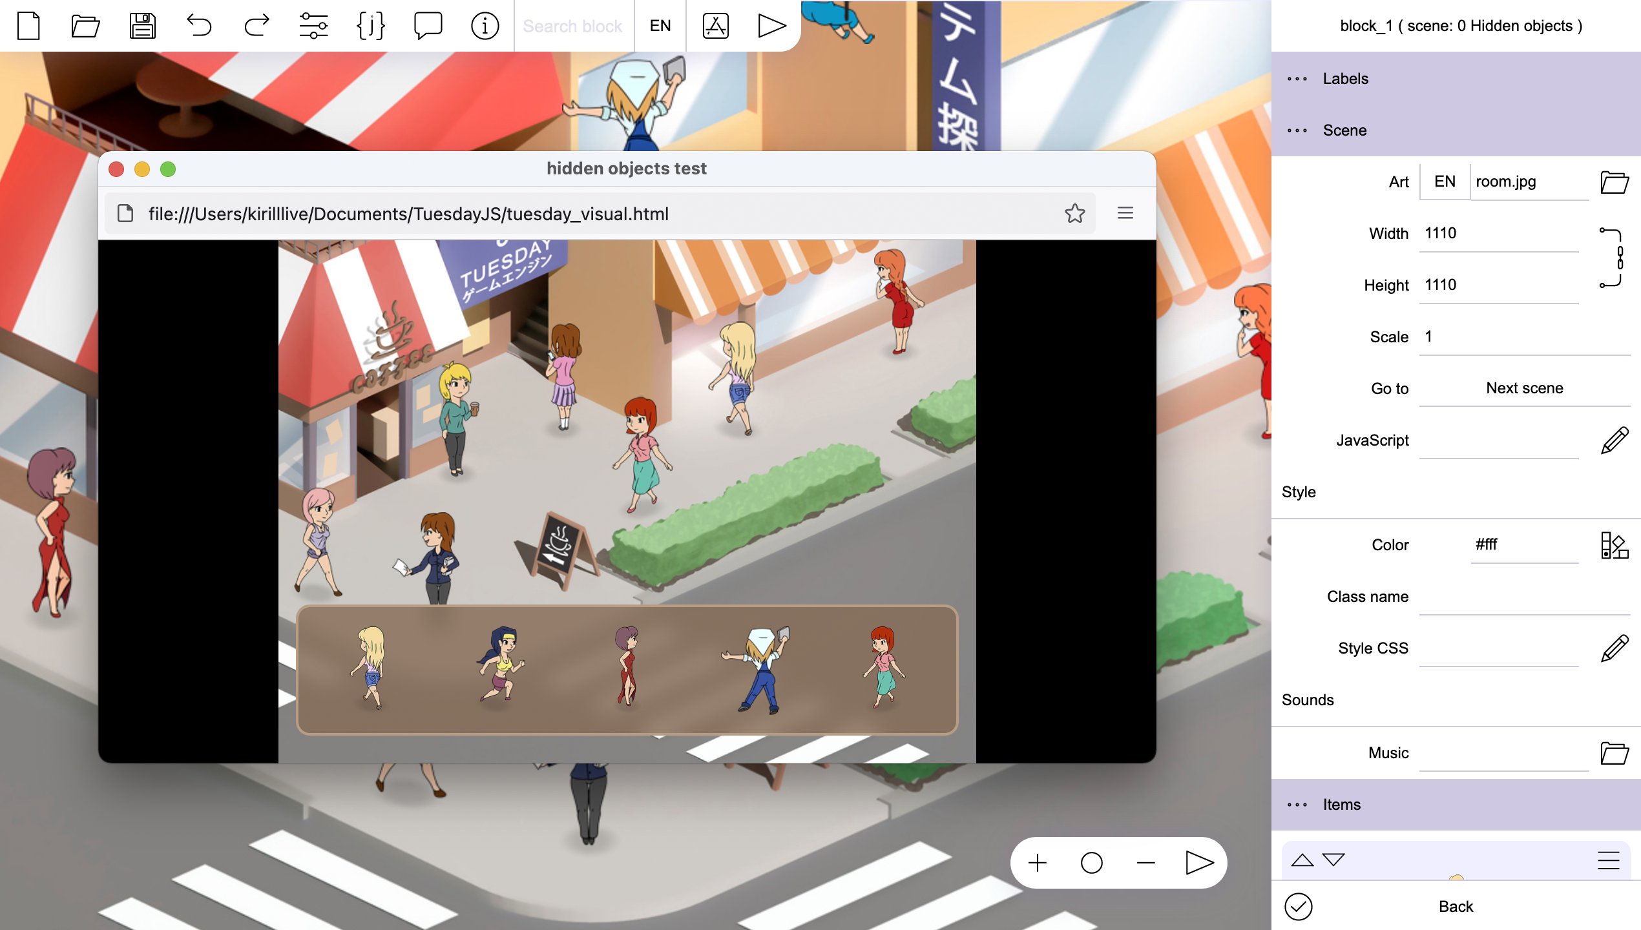Open the Go to Next scene dropdown
Image resolution: width=1641 pixels, height=930 pixels.
pyautogui.click(x=1523, y=388)
